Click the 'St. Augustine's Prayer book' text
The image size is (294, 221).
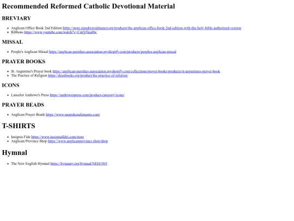click(32, 71)
